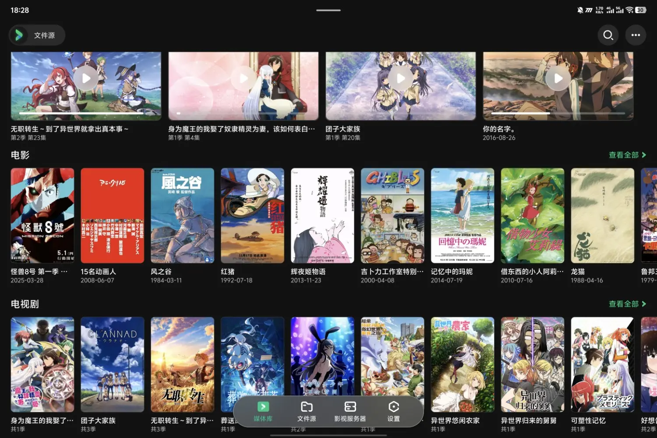657x438 pixels.
Task: Select the 吉卜力工作室特别… title
Action: click(392, 272)
